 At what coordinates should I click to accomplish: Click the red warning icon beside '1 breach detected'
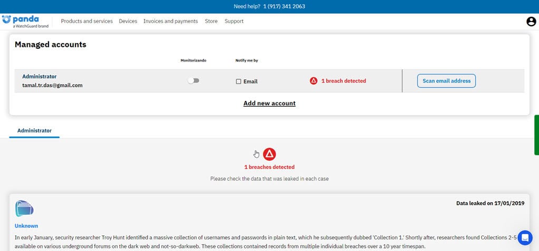(x=313, y=81)
